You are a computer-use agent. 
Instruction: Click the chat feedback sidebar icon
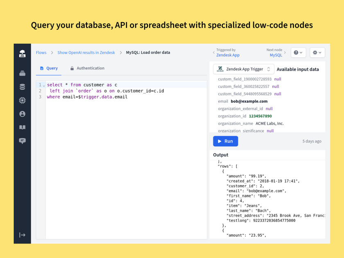(x=22, y=141)
